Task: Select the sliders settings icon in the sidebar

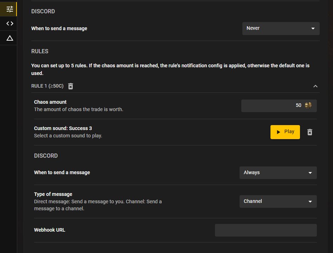Action: 9,9
